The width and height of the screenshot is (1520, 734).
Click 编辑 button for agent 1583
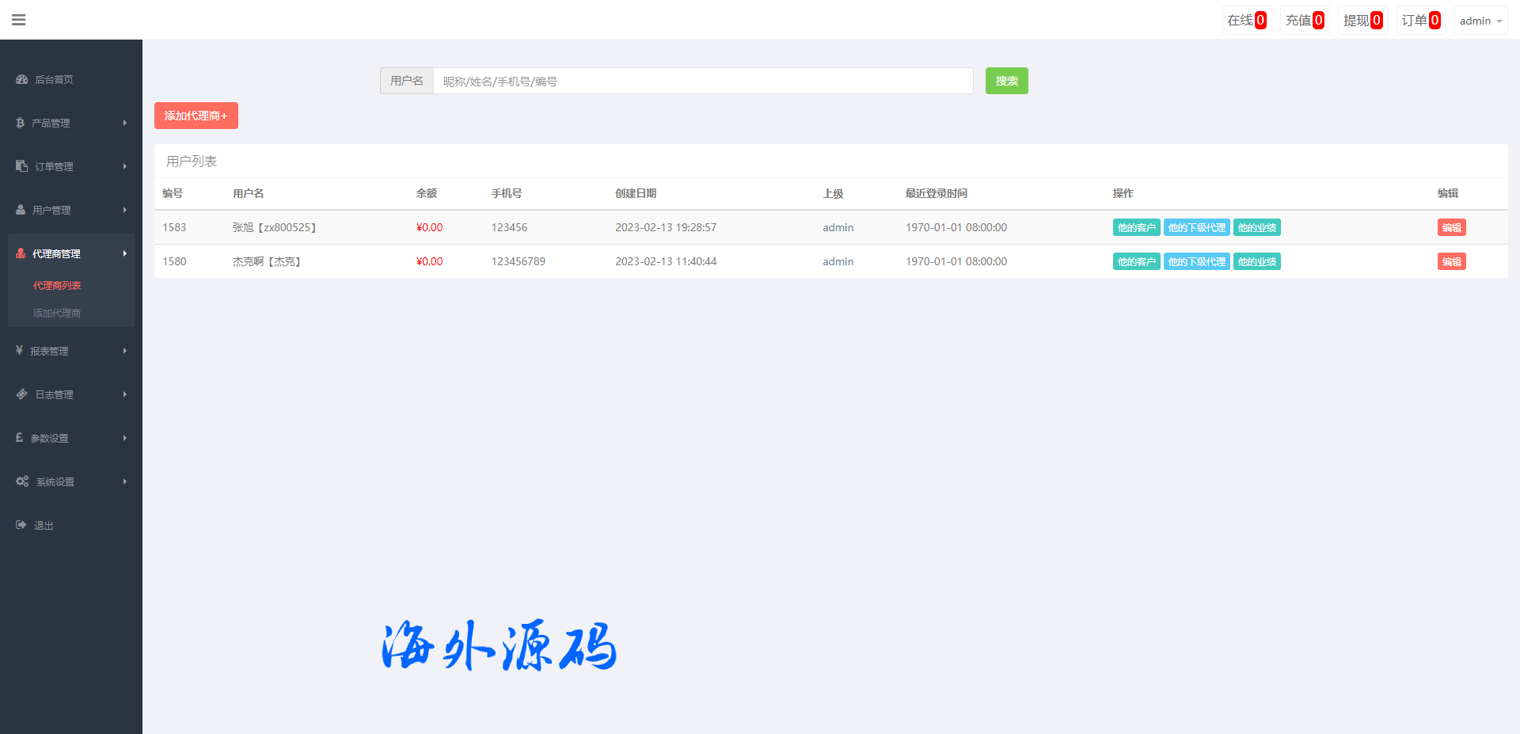coord(1451,228)
